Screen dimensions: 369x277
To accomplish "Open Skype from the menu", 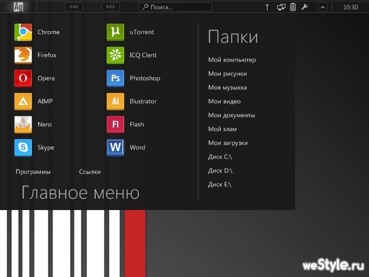I will (x=23, y=148).
